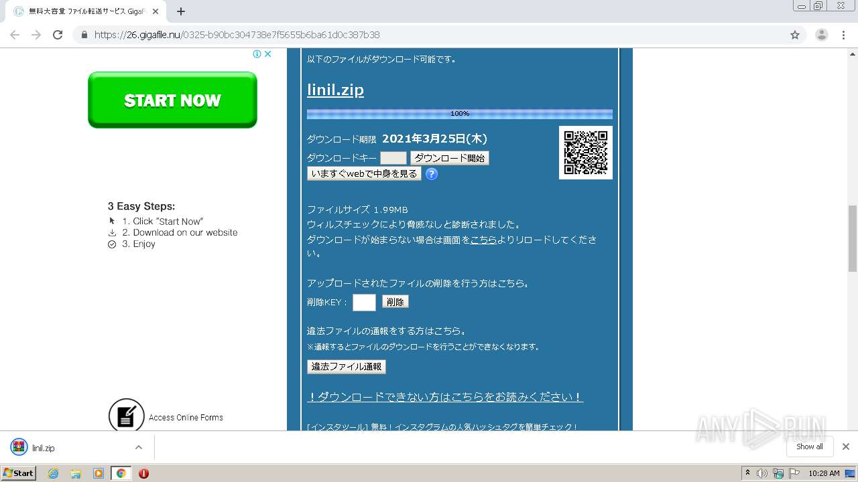Open Internet Explorer from the taskbar

pos(54,473)
